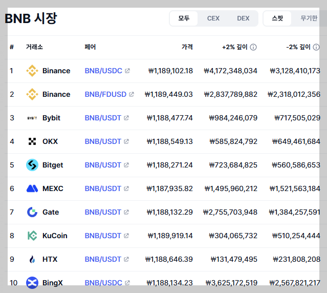Image resolution: width=327 pixels, height=293 pixels.
Task: Click the MEXC exchange name
Action: coord(53,189)
